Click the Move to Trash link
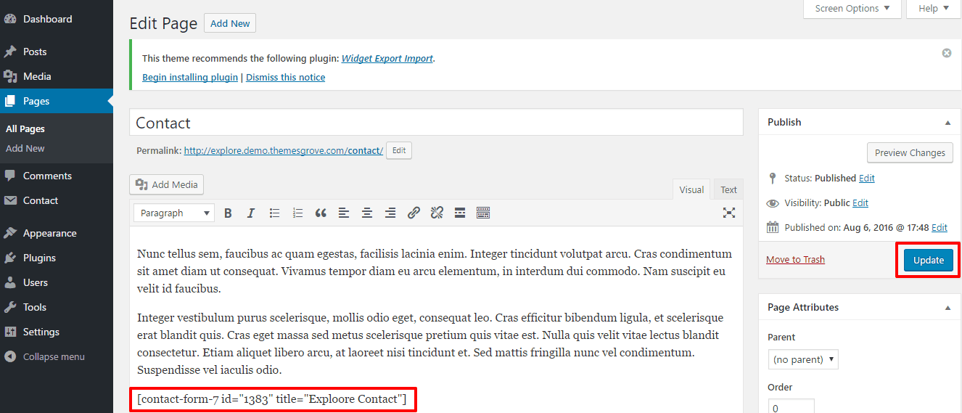Viewport: 962px width, 413px height. click(795, 259)
